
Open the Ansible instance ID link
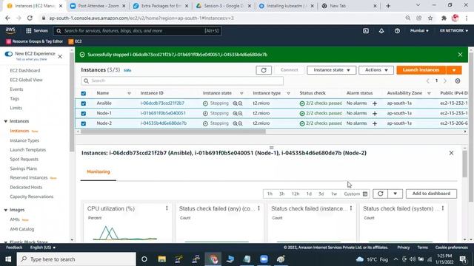point(162,103)
